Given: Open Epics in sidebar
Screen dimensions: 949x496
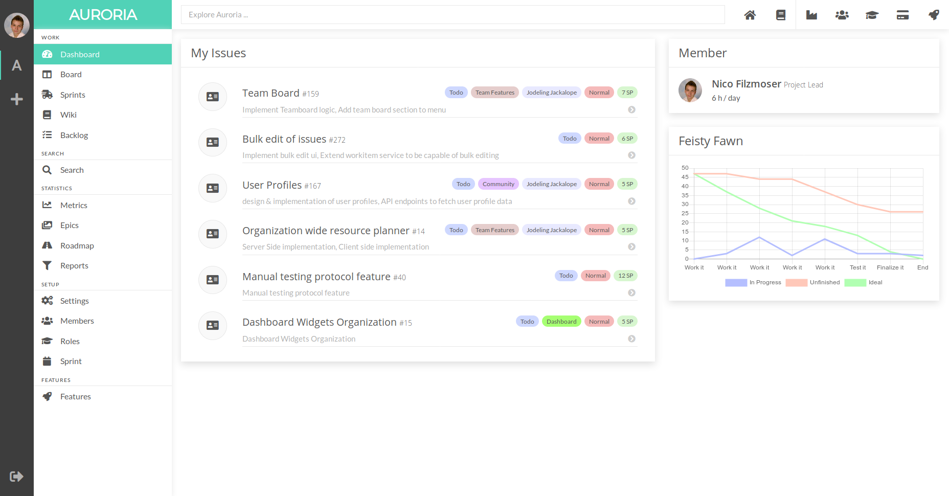Looking at the screenshot, I should (x=103, y=225).
